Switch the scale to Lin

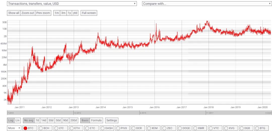17,120
